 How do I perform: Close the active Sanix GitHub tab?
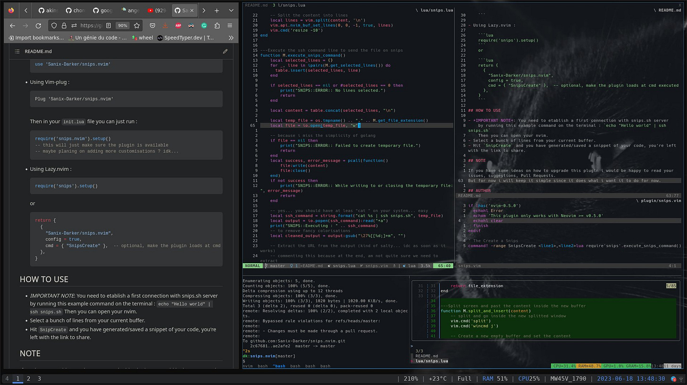[192, 10]
